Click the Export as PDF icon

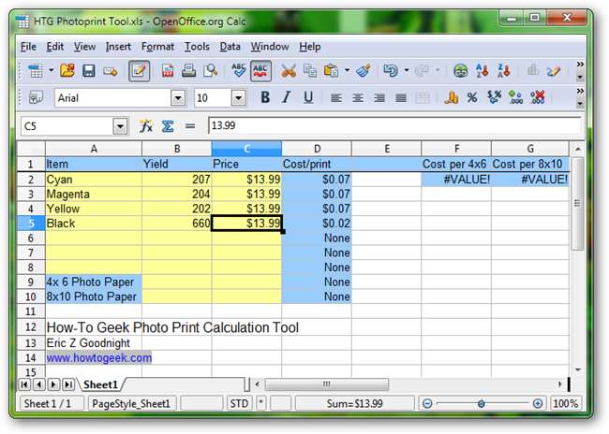[x=169, y=70]
